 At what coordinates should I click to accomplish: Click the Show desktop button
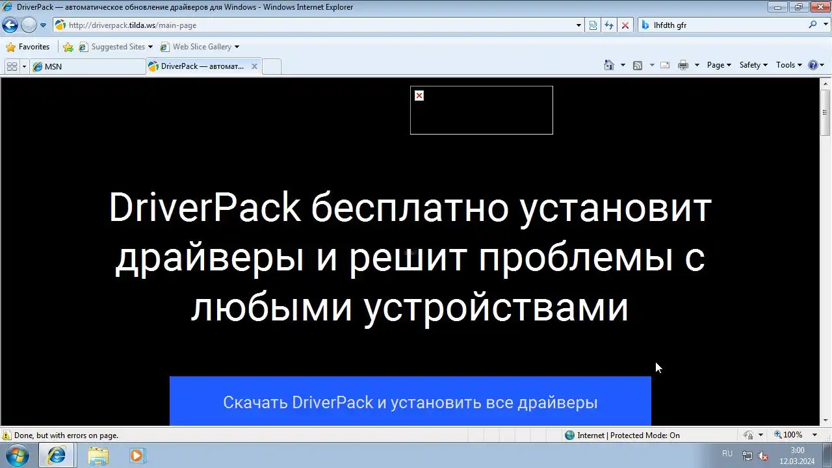tap(827, 456)
